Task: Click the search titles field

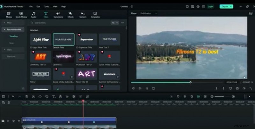Action: [70, 23]
